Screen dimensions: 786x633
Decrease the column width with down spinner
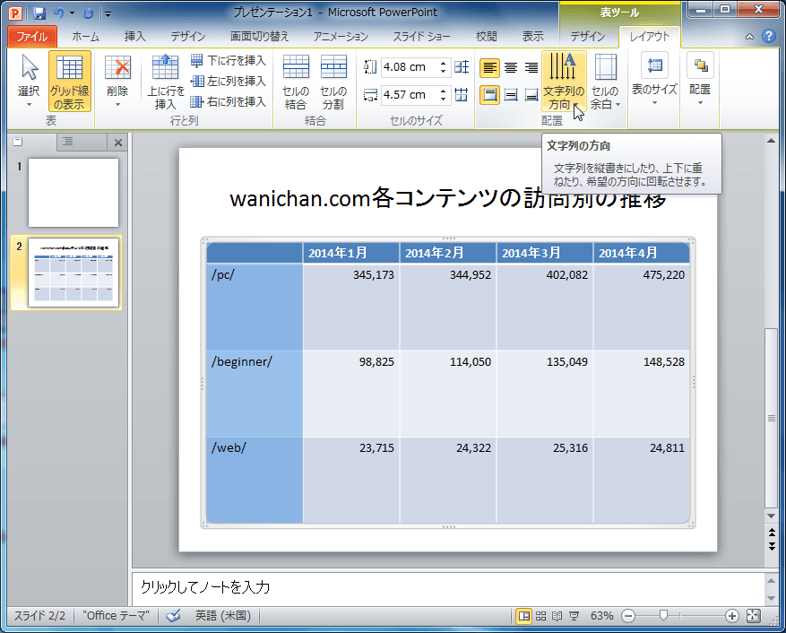443,99
